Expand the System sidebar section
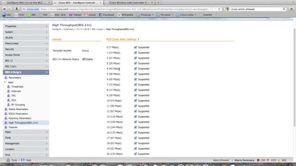This screenshot has height=166, width=296. coord(26,32)
